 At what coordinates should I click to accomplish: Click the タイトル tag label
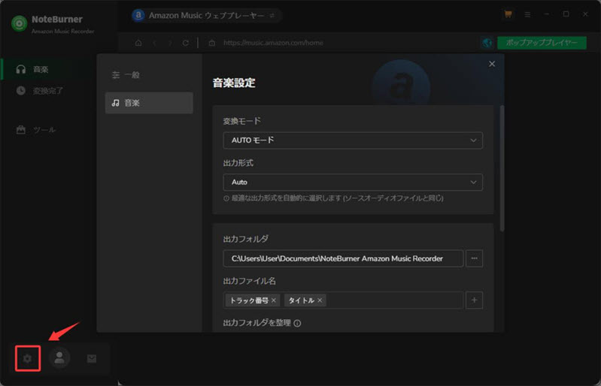point(302,300)
